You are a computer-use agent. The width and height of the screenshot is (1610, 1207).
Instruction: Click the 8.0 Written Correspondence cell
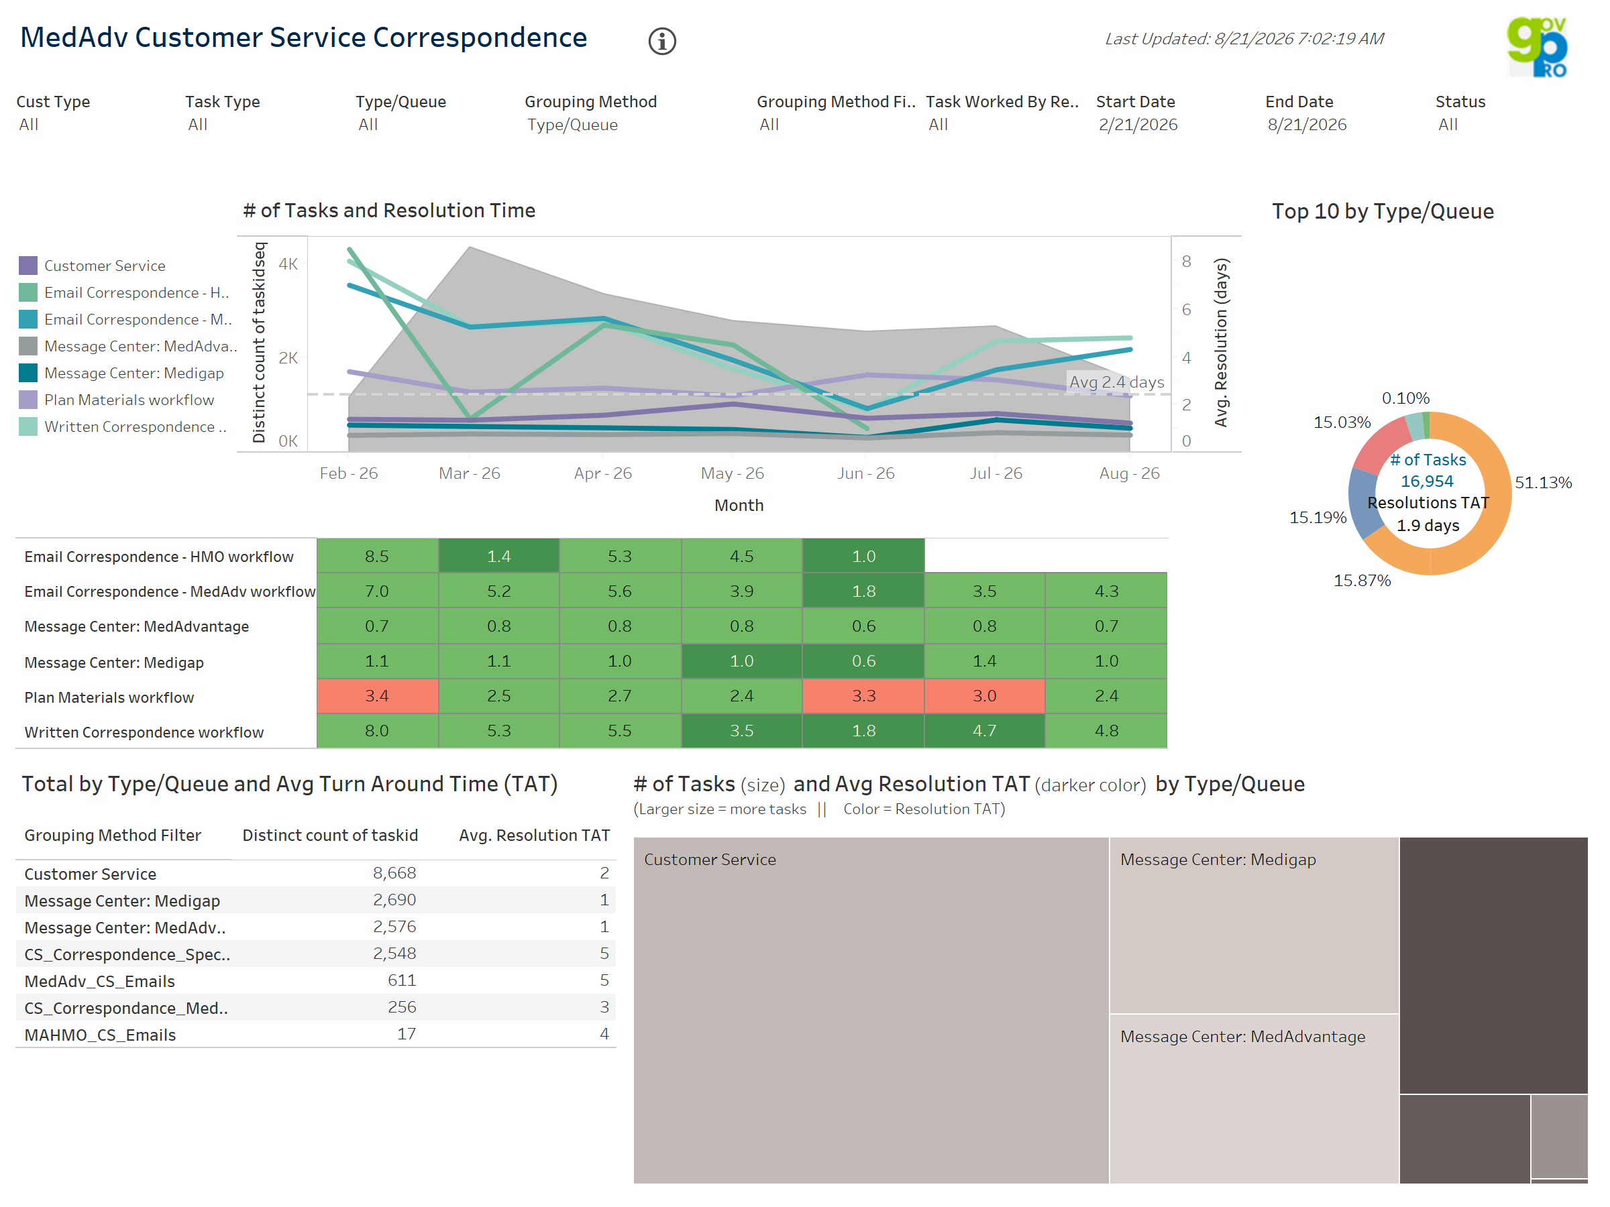click(x=377, y=730)
